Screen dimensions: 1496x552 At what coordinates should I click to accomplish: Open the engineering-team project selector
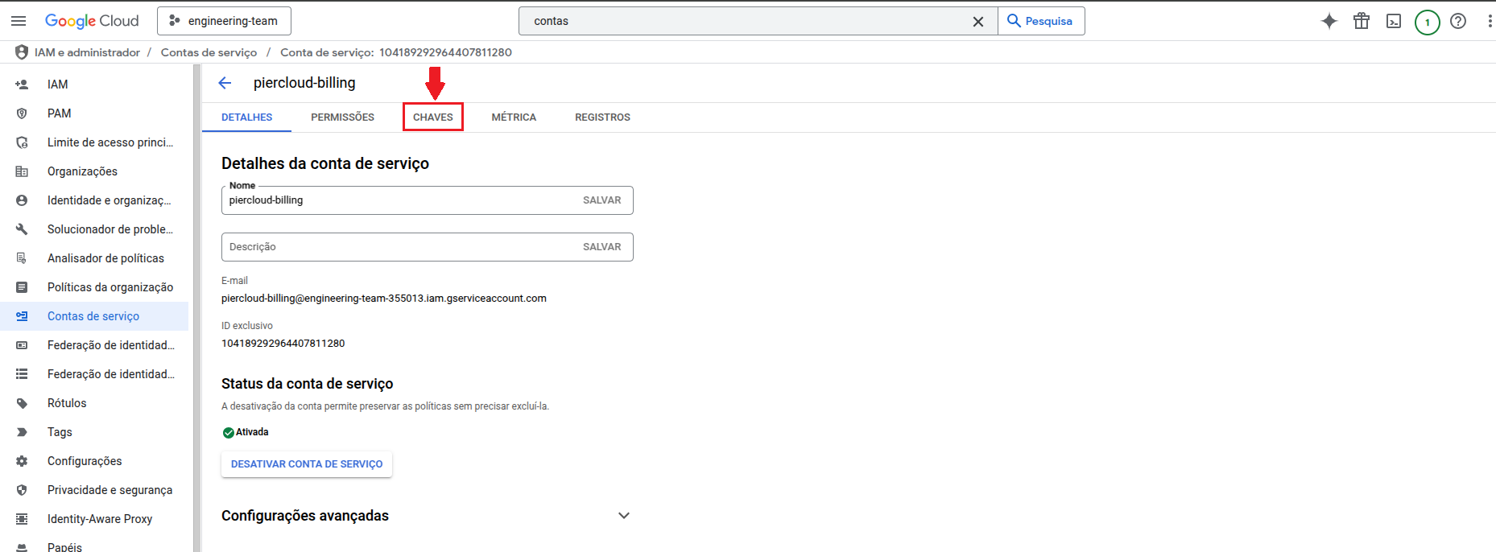pos(224,21)
